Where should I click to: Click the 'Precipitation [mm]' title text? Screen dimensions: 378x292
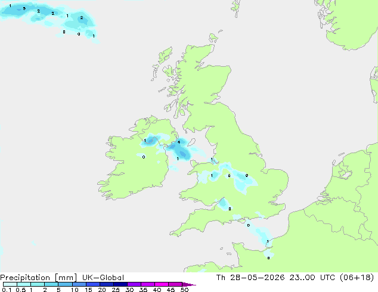[x=39, y=278]
